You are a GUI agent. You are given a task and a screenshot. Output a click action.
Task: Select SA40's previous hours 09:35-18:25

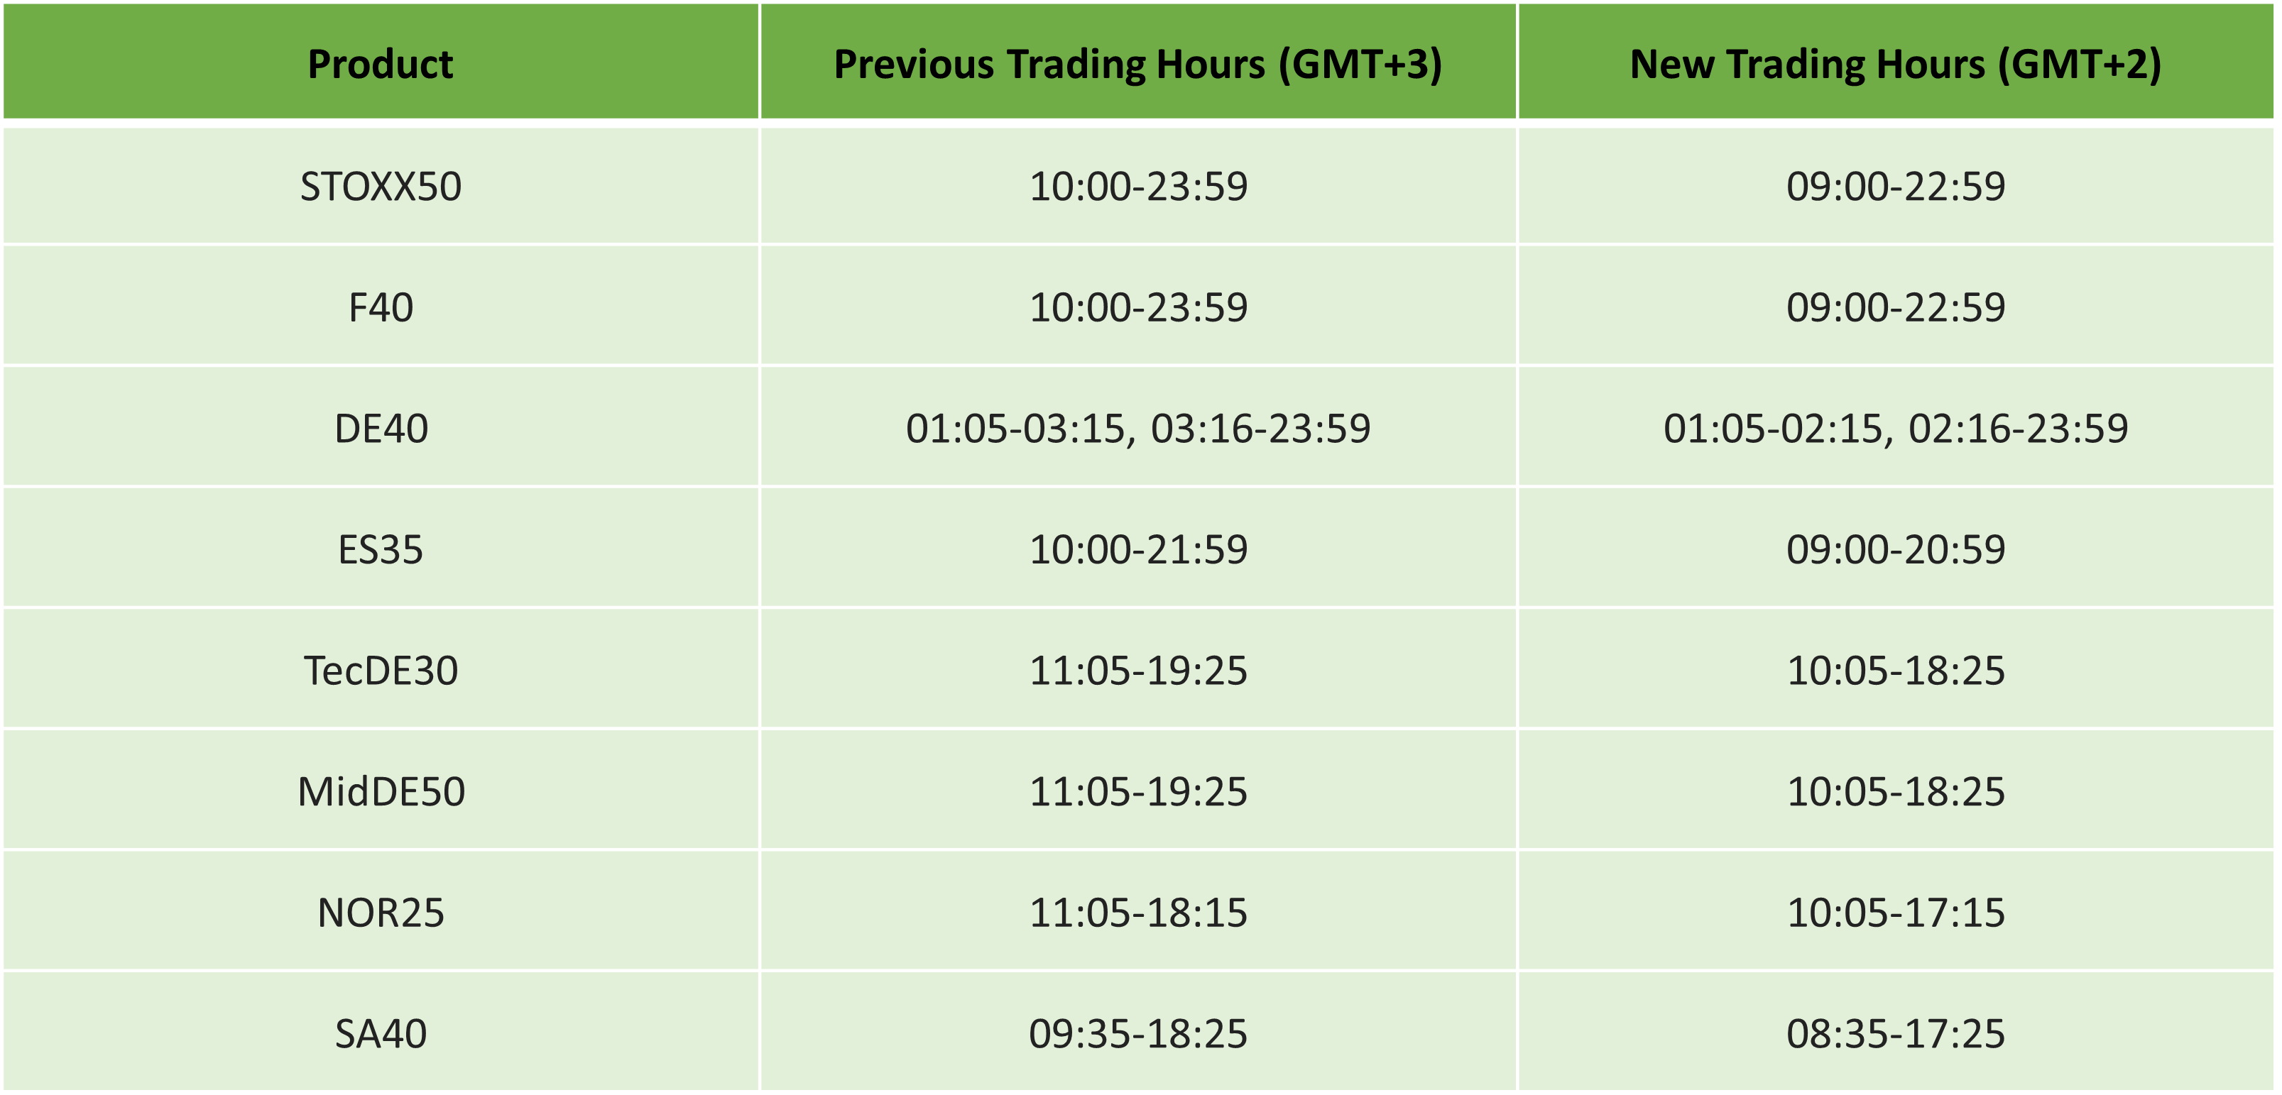pyautogui.click(x=1137, y=1033)
